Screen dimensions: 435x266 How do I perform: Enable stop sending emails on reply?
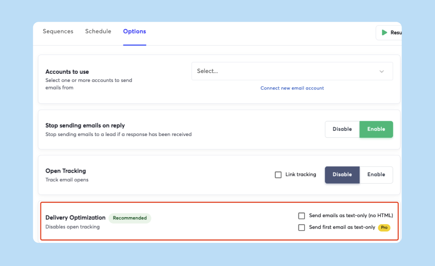coord(376,129)
